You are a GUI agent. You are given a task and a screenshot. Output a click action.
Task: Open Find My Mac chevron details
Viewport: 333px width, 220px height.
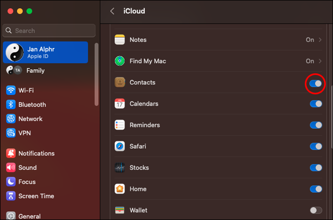[x=320, y=61]
